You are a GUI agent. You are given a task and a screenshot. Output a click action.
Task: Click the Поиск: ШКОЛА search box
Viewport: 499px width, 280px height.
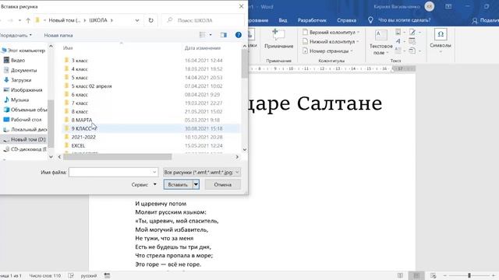click(x=203, y=20)
